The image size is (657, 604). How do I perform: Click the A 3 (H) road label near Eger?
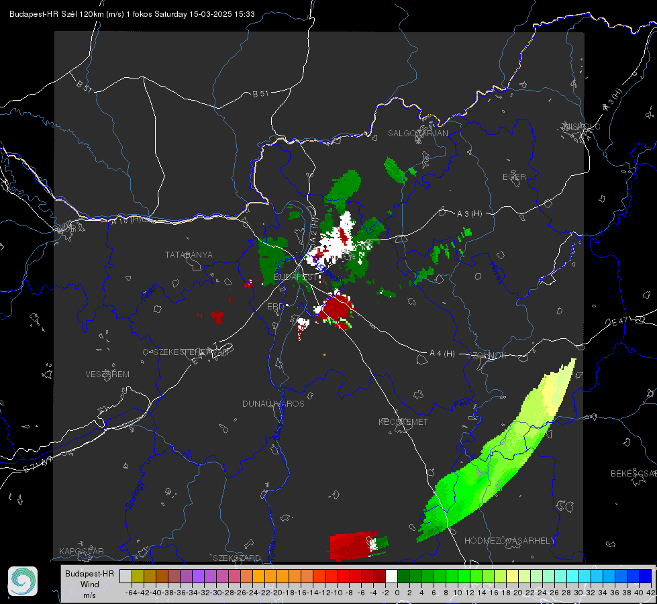coord(469,213)
